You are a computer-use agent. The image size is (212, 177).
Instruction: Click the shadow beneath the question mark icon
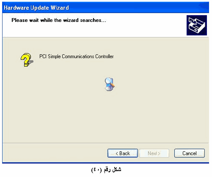[31, 62]
